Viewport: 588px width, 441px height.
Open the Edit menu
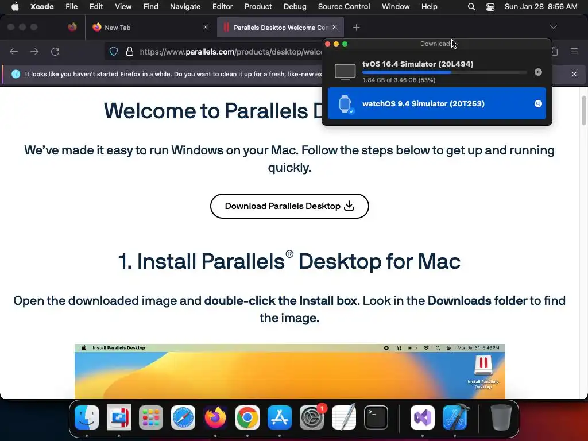tap(96, 7)
